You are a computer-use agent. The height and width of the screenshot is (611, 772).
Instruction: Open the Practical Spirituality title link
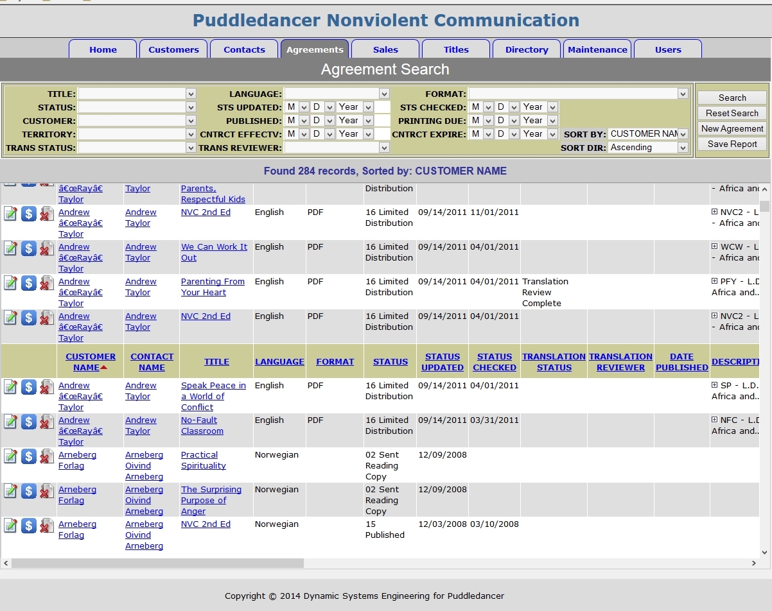point(203,460)
